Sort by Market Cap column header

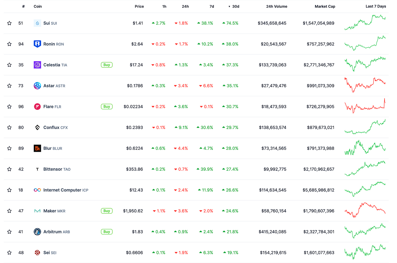[325, 6]
